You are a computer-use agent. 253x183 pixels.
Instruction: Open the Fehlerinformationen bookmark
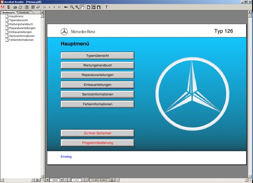(21, 40)
